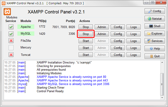Image resolution: width=168 pixels, height=107 pixels.
Task: Click the XAMPP orange logo in the header
Action: tap(7, 11)
